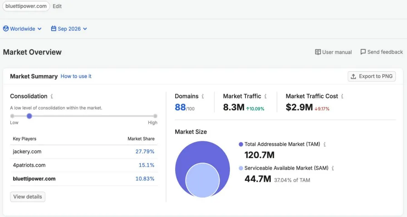The width and height of the screenshot is (407, 217).
Task: Click the High end of the consolidation slider
Action: pos(155,116)
